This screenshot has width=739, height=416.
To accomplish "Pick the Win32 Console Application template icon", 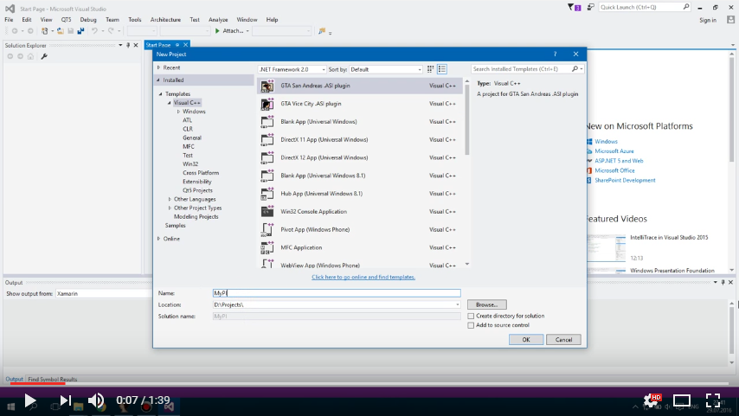I will click(267, 212).
